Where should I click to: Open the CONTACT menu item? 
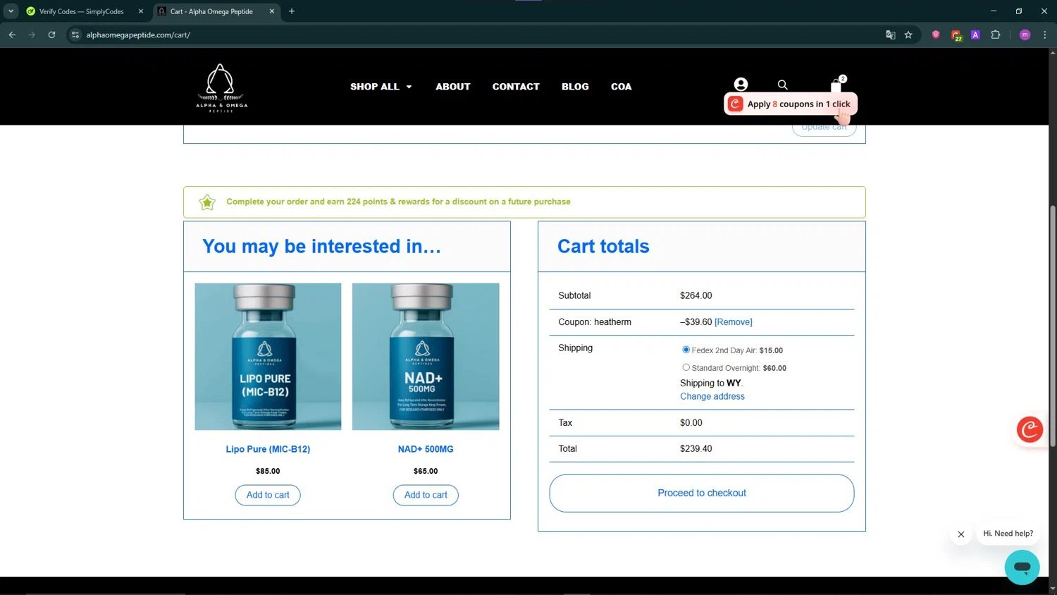click(x=516, y=87)
